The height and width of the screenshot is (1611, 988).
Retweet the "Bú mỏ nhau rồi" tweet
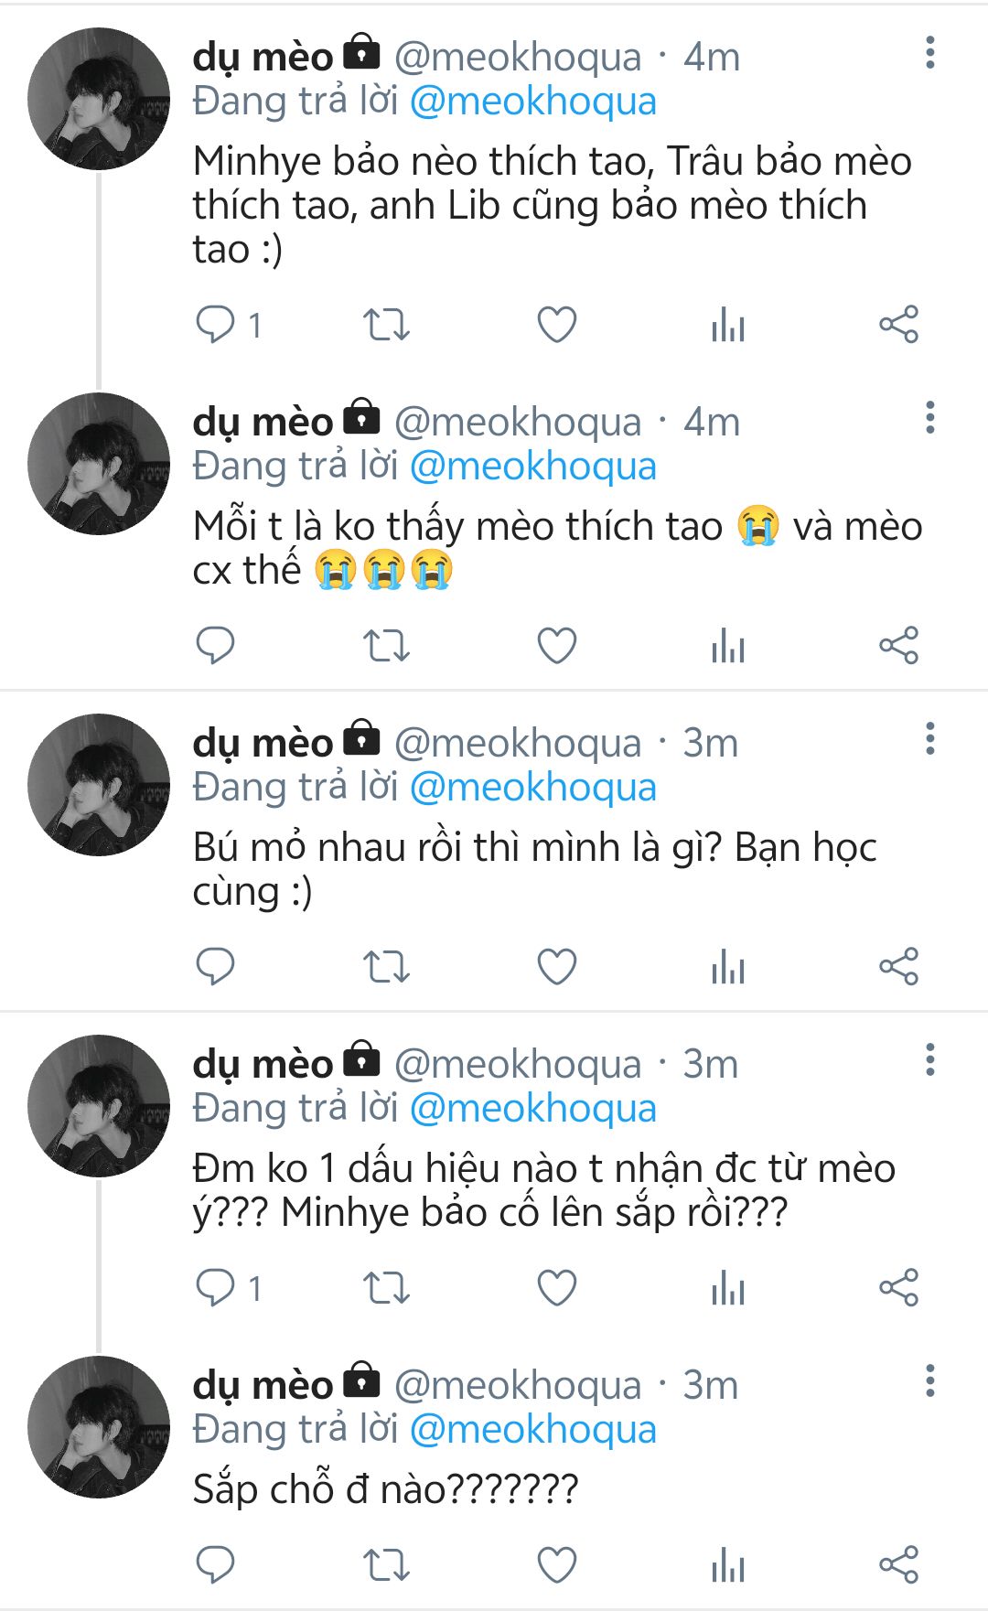tap(386, 967)
